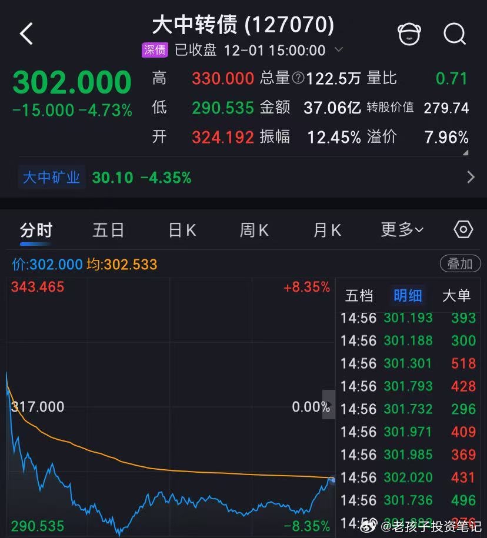
Task: Open search with the magnifier icon
Action: point(455,34)
